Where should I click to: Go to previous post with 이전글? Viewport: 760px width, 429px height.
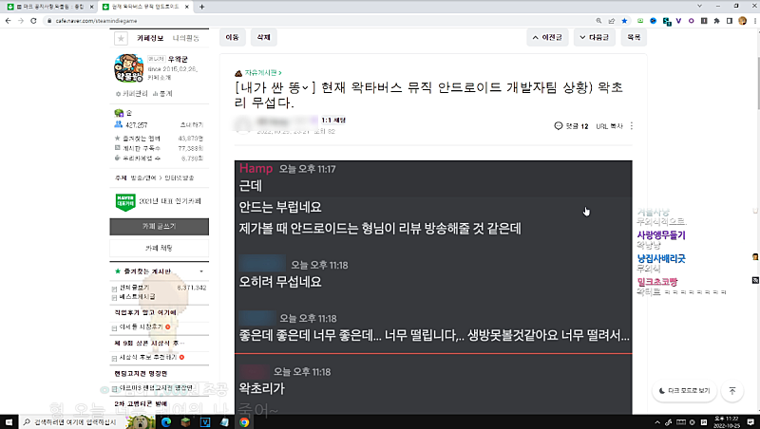[x=547, y=37]
